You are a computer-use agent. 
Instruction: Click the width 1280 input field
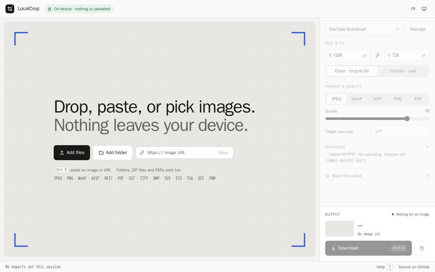[348, 55]
